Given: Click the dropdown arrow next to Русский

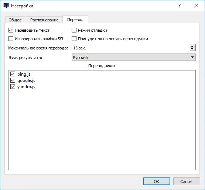Looking at the screenshot, I should 192,57.
